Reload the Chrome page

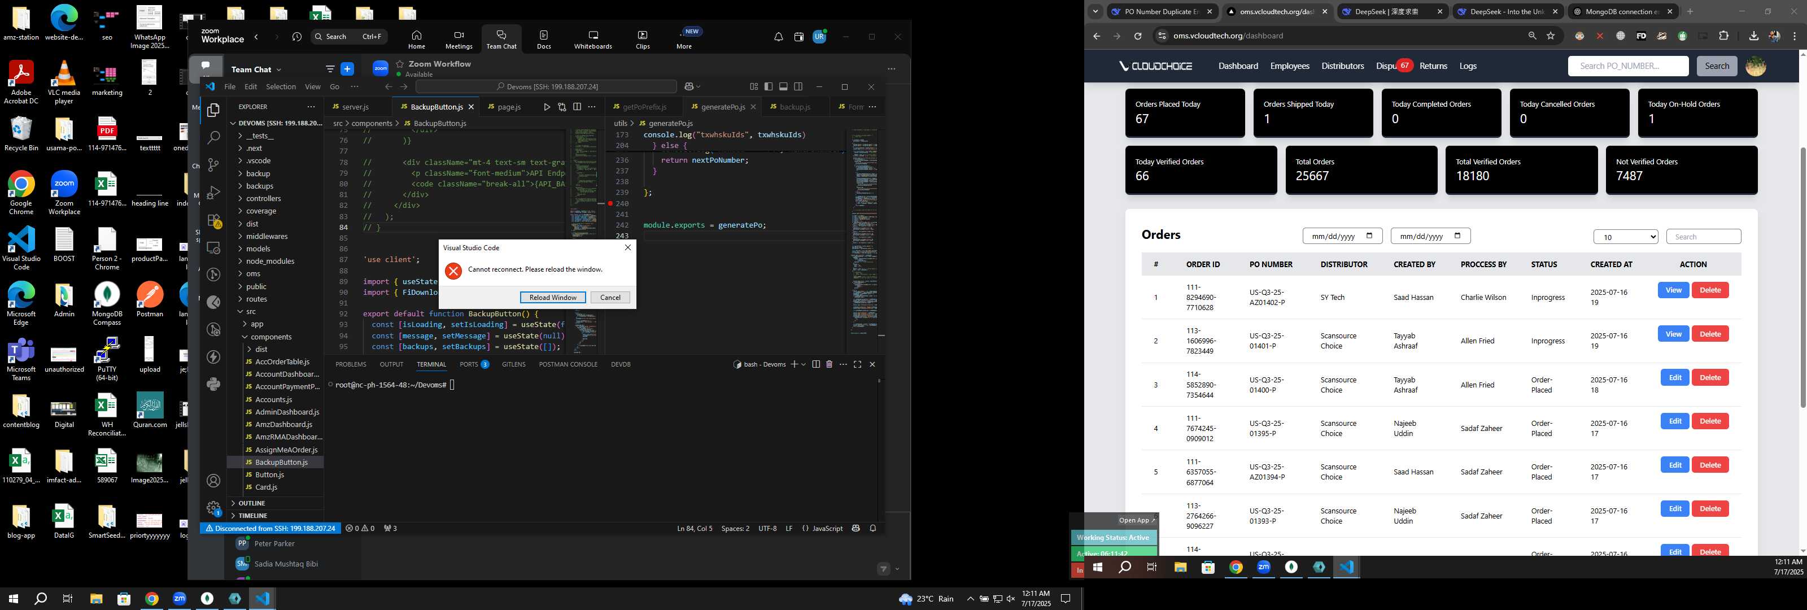(1138, 36)
